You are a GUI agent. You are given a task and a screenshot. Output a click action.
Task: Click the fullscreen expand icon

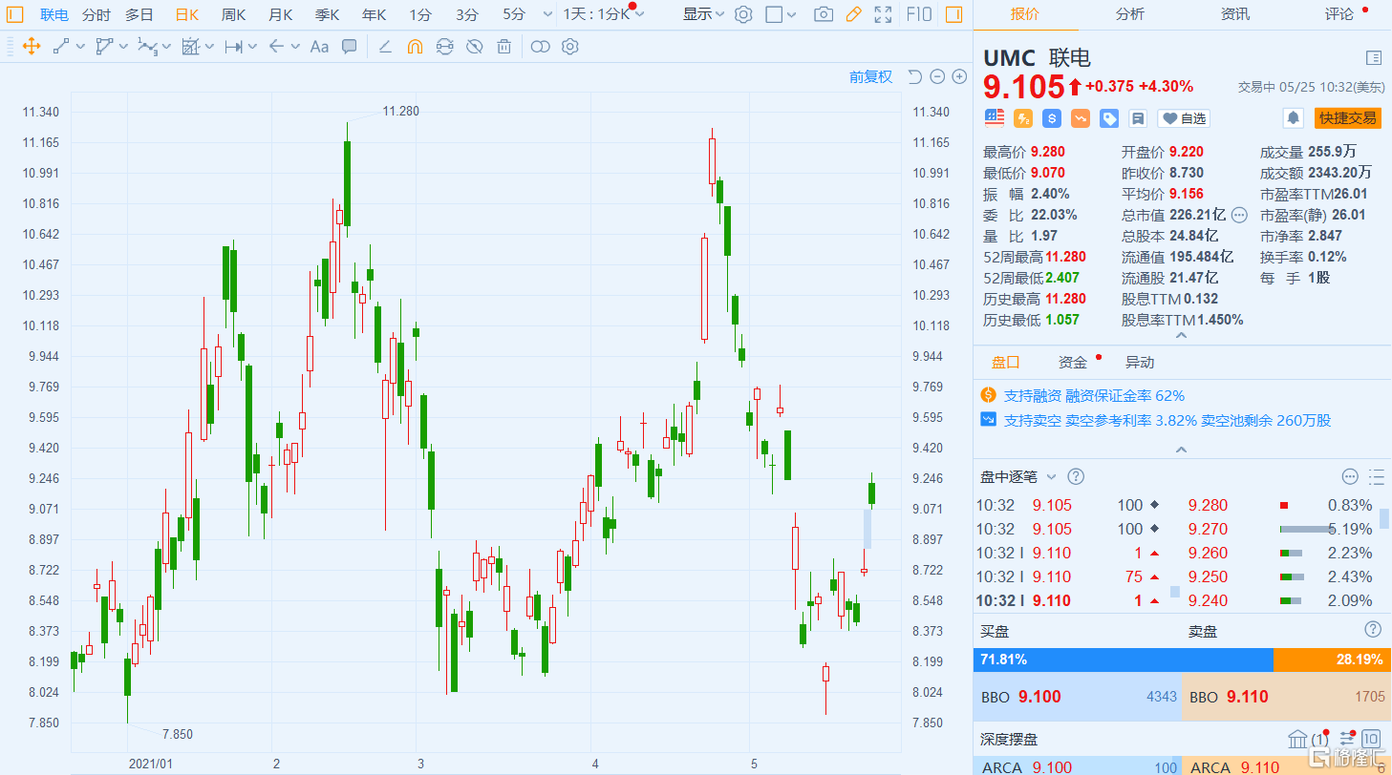884,14
